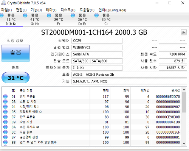Click the ID column header
Image resolution: width=189 pixels, height=151 pixels.
14,90
